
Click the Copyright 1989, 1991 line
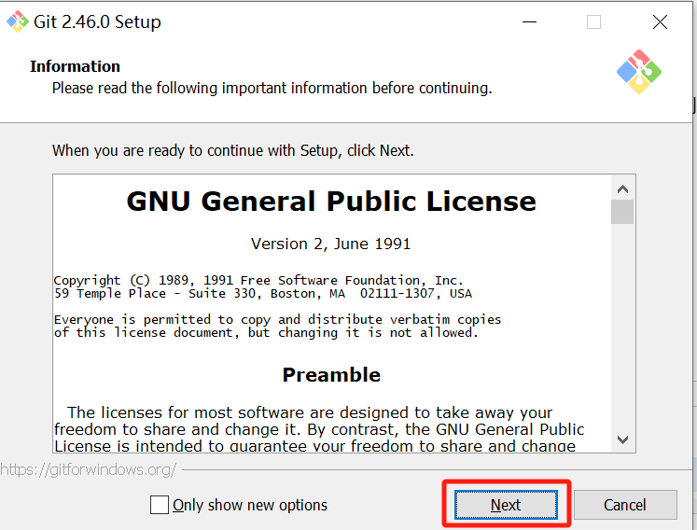(x=258, y=280)
